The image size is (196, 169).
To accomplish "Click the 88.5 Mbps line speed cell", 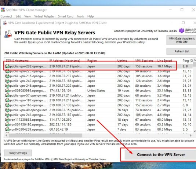I will click(164, 129).
